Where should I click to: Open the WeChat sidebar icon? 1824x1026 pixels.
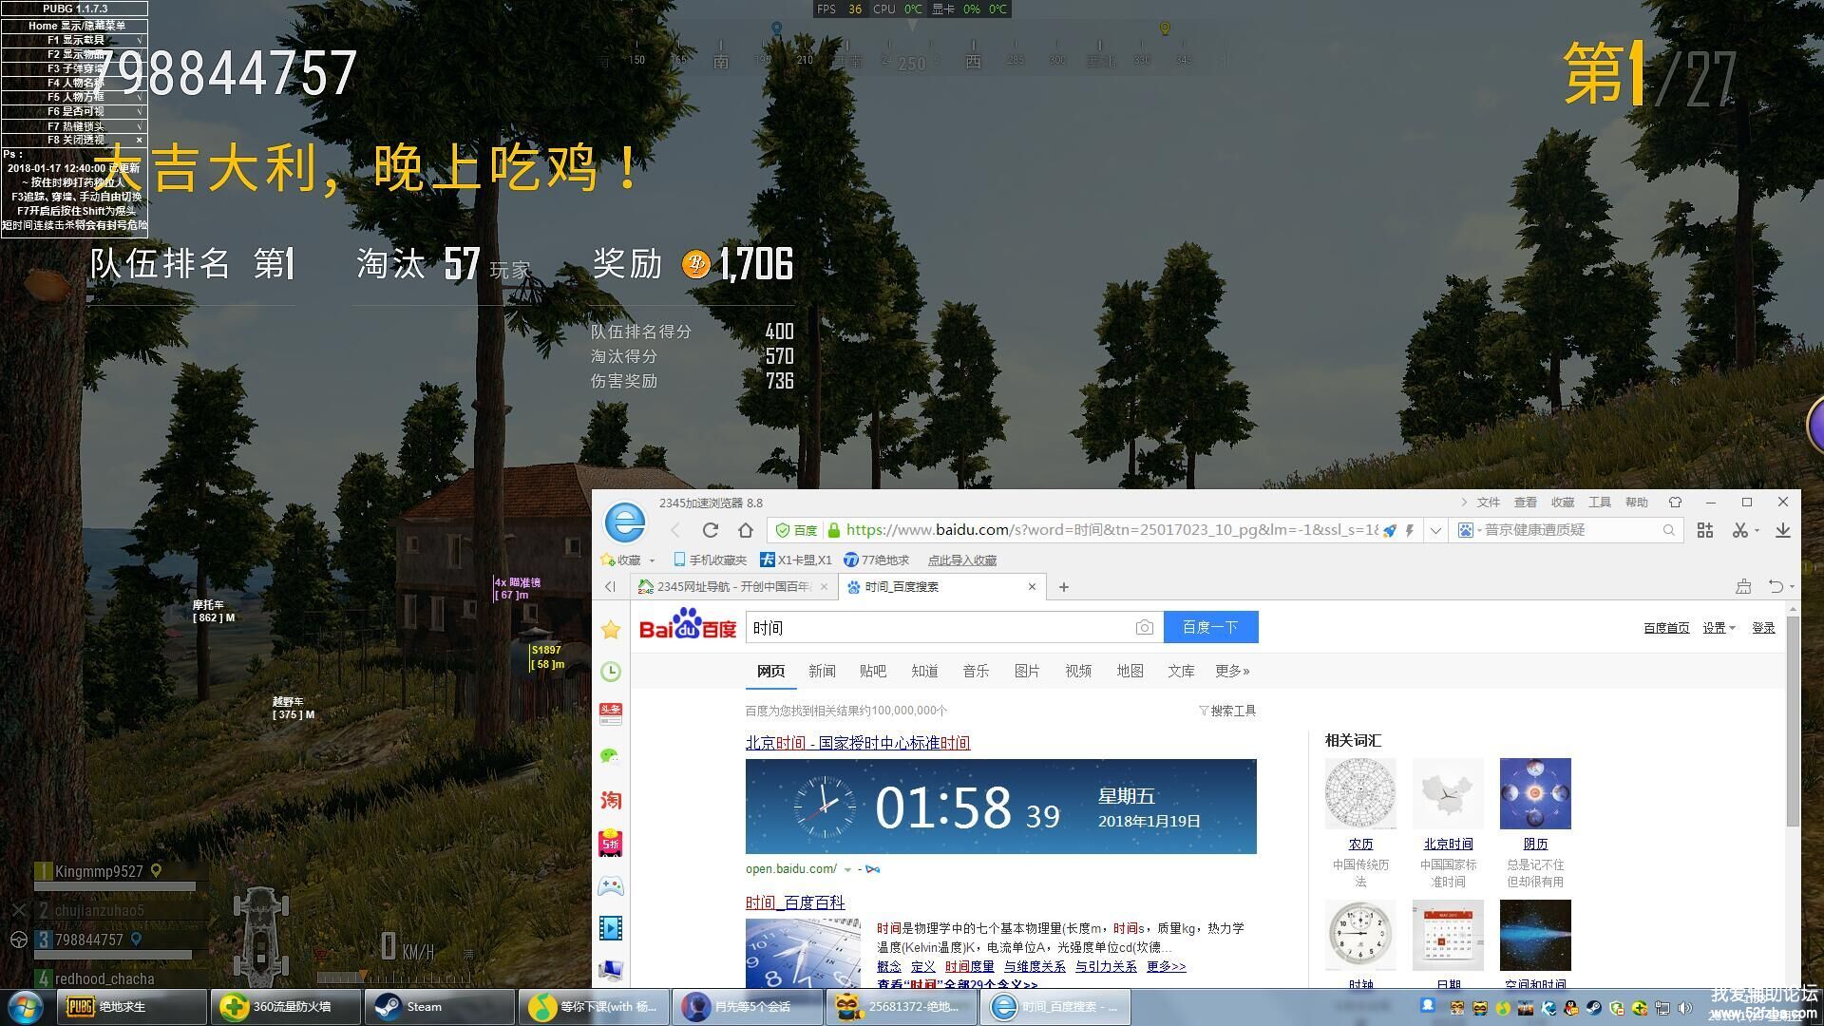pyautogui.click(x=611, y=756)
